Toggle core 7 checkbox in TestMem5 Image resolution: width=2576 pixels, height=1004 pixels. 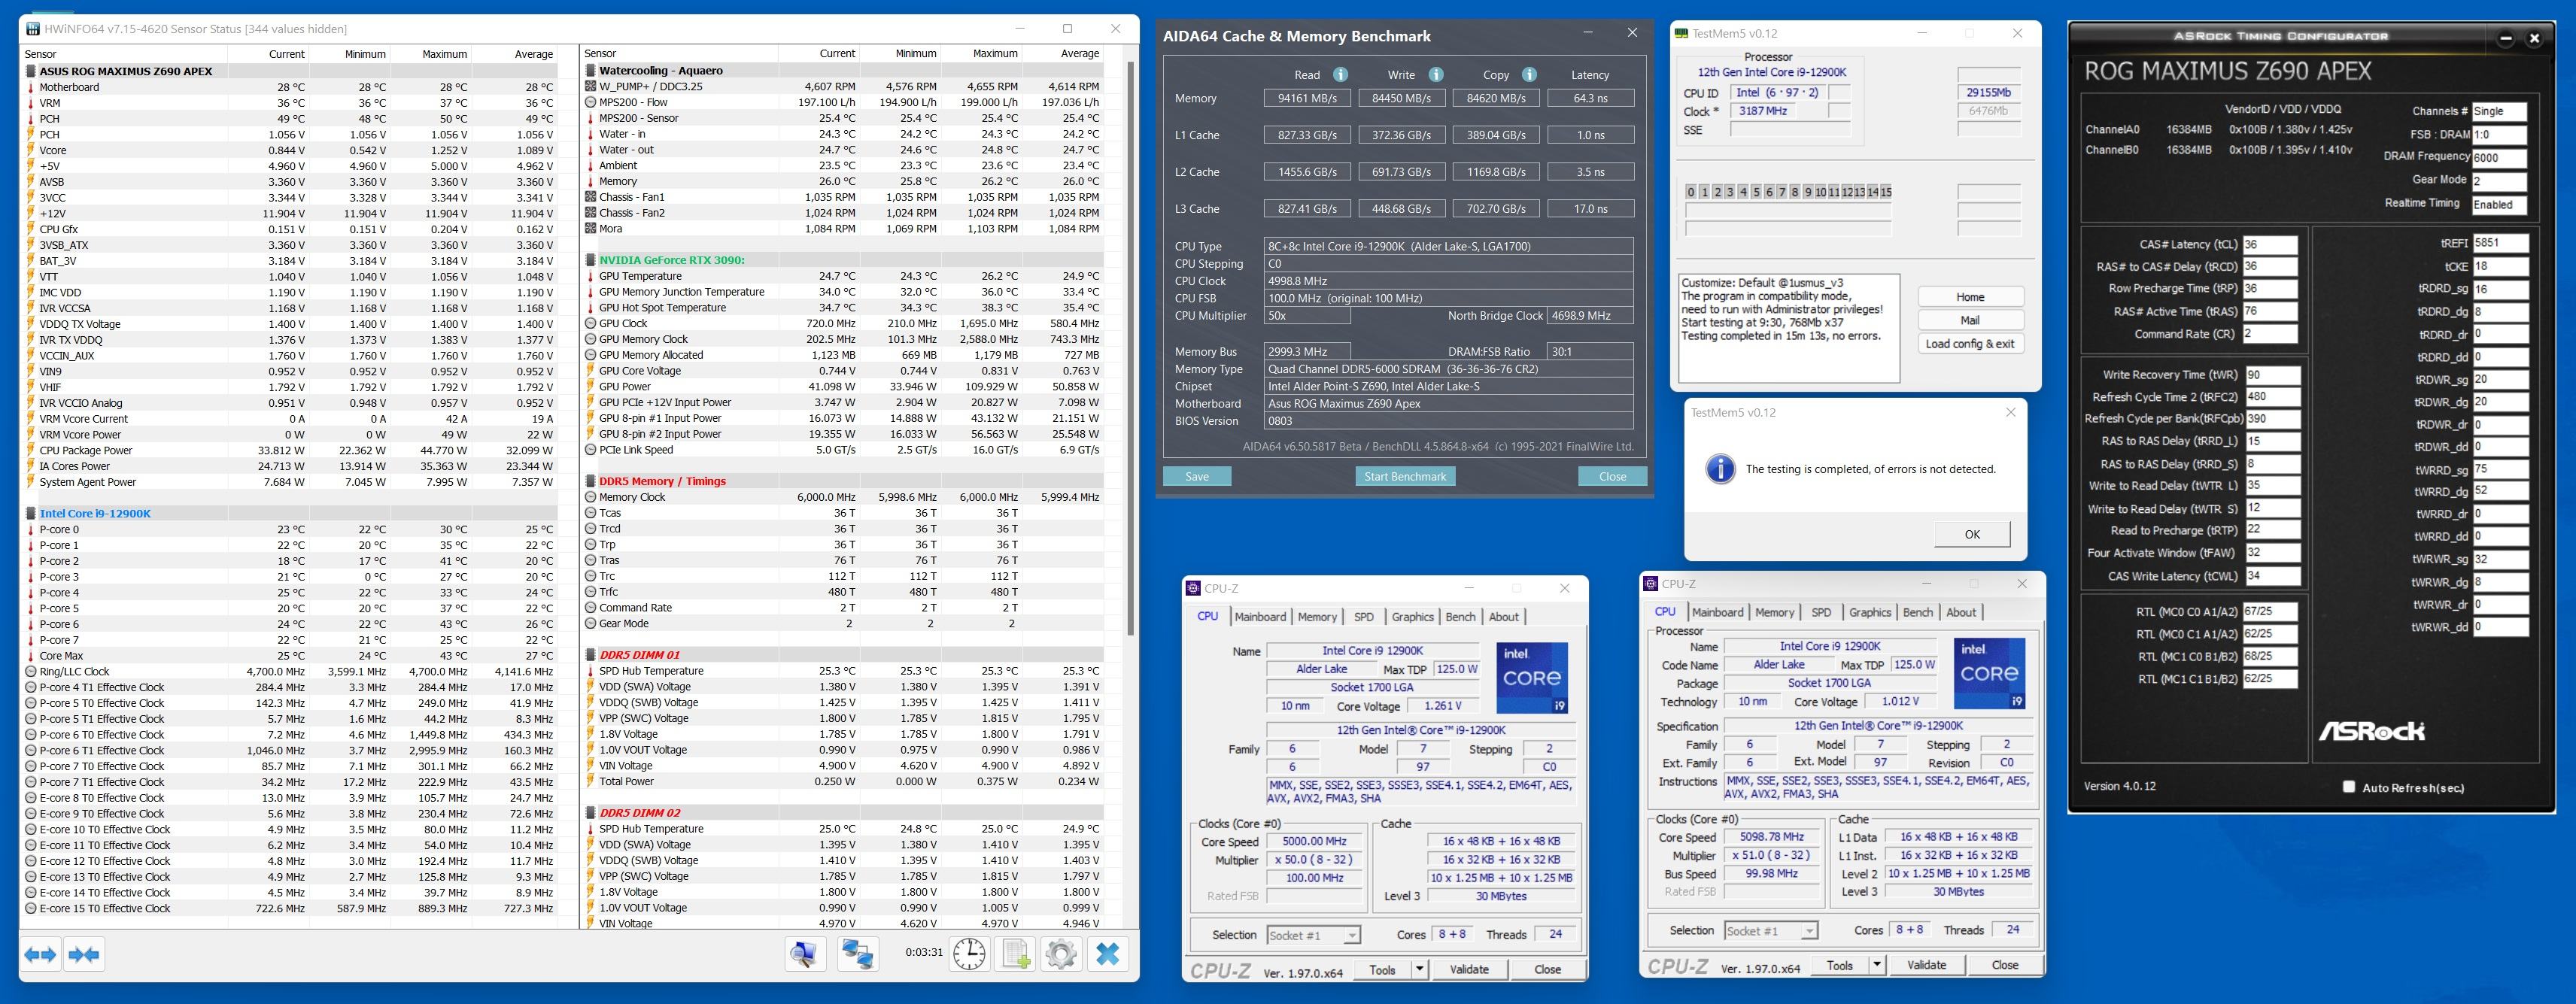click(1782, 192)
